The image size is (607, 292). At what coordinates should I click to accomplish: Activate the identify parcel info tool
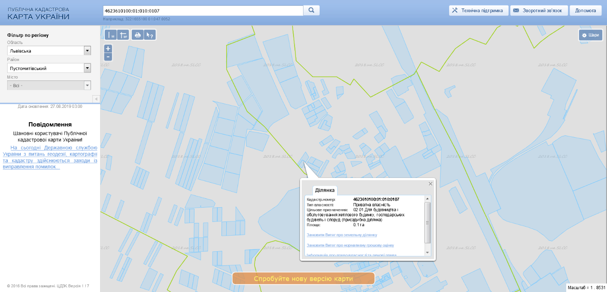150,35
